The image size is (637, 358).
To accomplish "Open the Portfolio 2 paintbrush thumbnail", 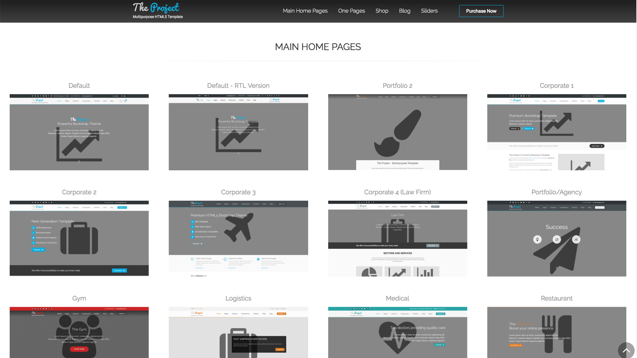I will tap(397, 132).
